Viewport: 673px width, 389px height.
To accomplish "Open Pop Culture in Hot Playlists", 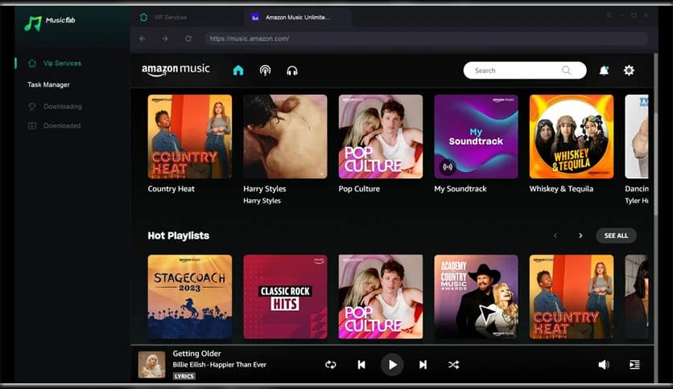I will [380, 297].
